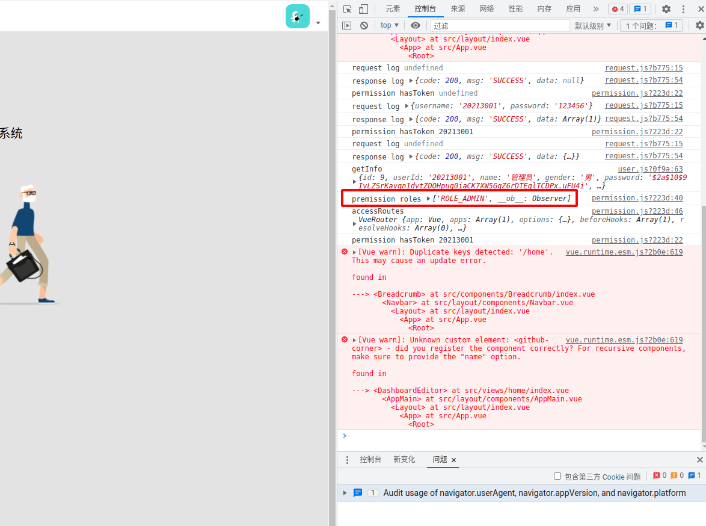The height and width of the screenshot is (526, 706).
Task: Click the red error count badge showing 4
Action: click(618, 9)
